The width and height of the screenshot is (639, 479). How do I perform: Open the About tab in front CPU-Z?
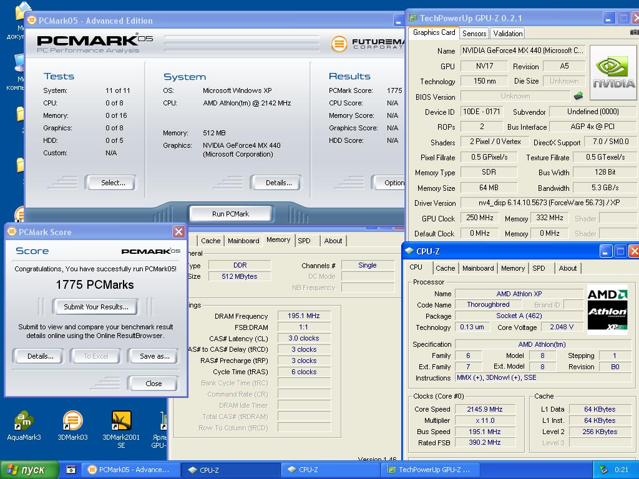[x=567, y=268]
